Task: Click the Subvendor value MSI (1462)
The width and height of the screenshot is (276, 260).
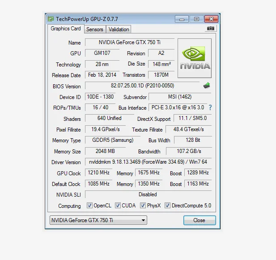Action: pyautogui.click(x=180, y=97)
